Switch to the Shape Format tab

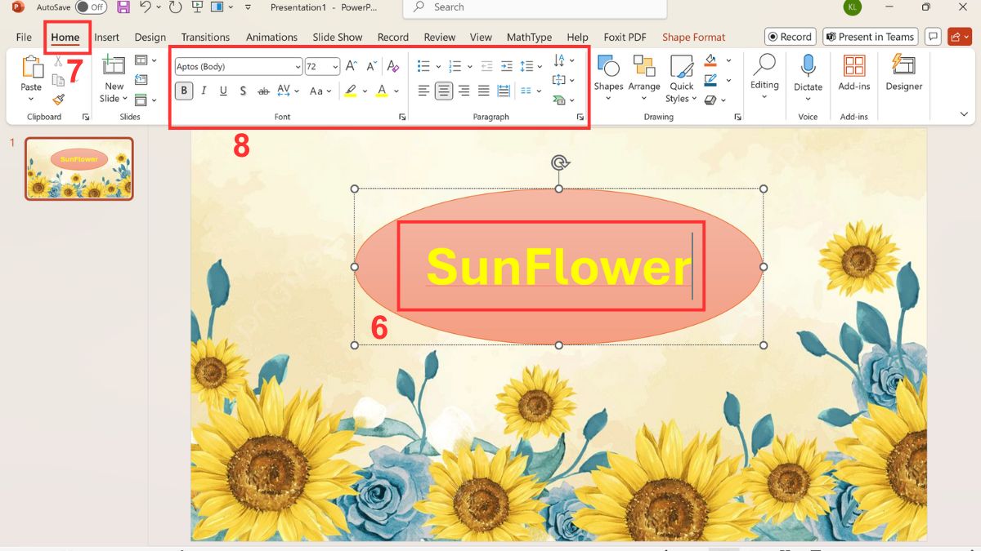coord(693,37)
